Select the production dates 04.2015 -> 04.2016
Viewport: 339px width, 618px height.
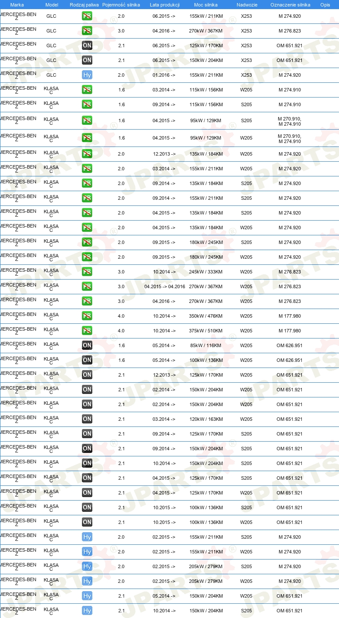point(165,287)
